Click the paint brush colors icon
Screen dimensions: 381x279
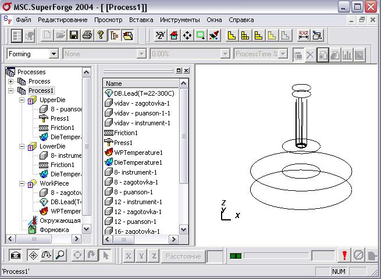[214, 35]
